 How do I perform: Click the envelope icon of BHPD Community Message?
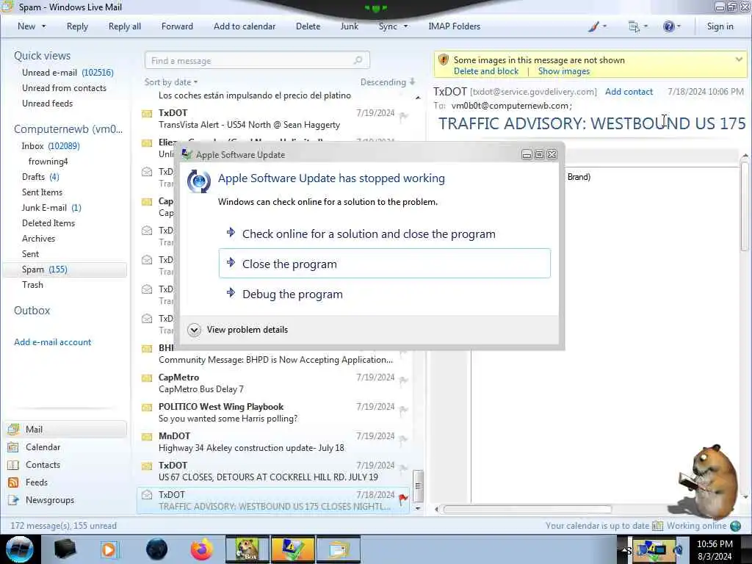pos(147,349)
